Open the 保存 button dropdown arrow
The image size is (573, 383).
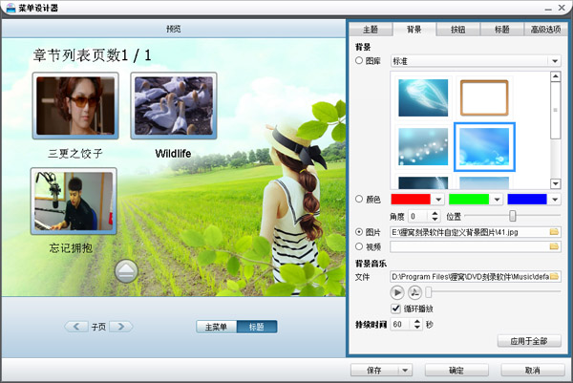pos(405,370)
